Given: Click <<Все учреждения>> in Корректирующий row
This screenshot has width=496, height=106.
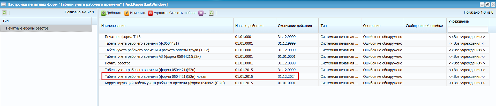Looking at the screenshot, I should pyautogui.click(x=467, y=83).
